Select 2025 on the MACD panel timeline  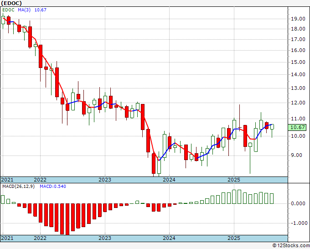(x=234, y=238)
